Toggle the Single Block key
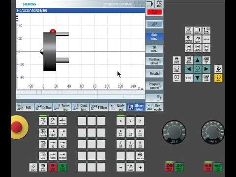Viewport: 236px width, 177px height. pos(43,167)
